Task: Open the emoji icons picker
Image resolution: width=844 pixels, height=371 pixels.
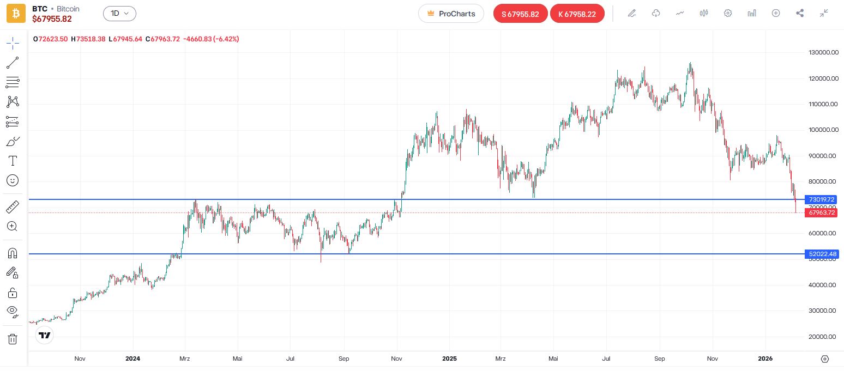Action: (x=13, y=180)
